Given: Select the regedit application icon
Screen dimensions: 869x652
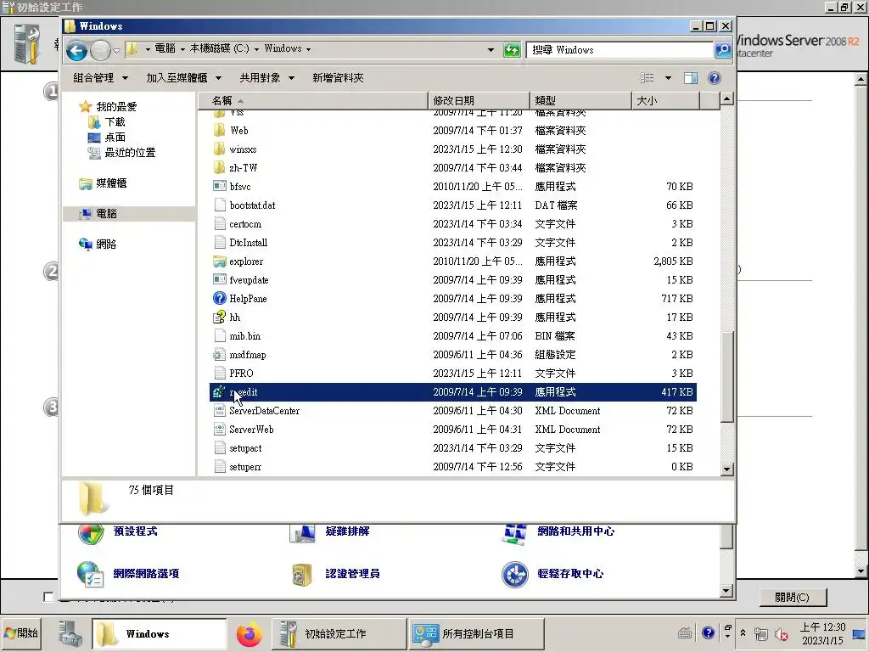Looking at the screenshot, I should (x=220, y=392).
